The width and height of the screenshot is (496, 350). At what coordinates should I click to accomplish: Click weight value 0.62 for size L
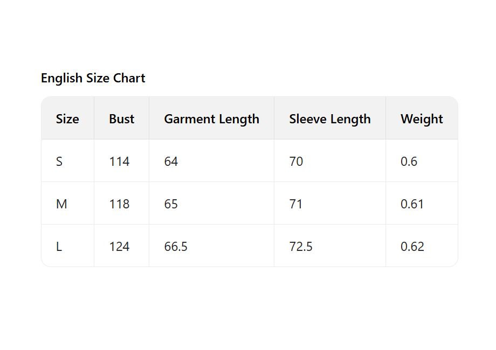click(412, 247)
